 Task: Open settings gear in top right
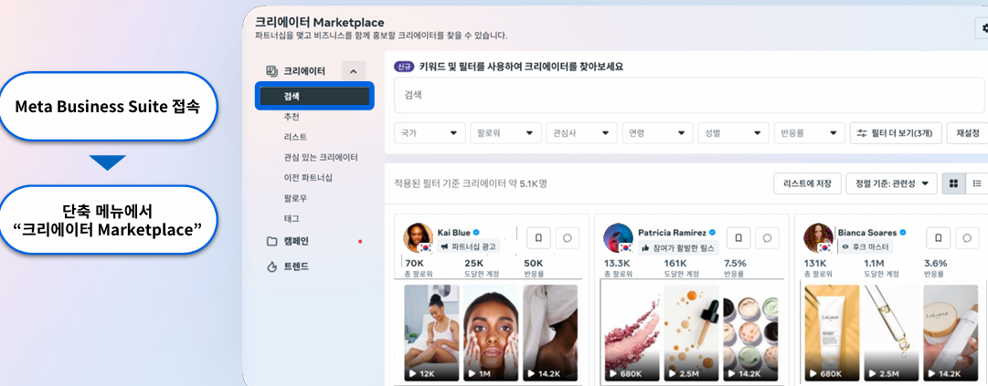tap(983, 29)
